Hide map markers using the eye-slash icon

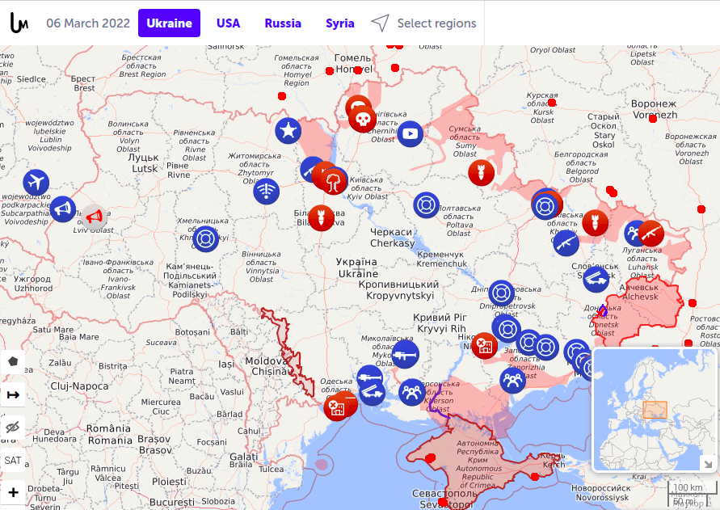13,426
